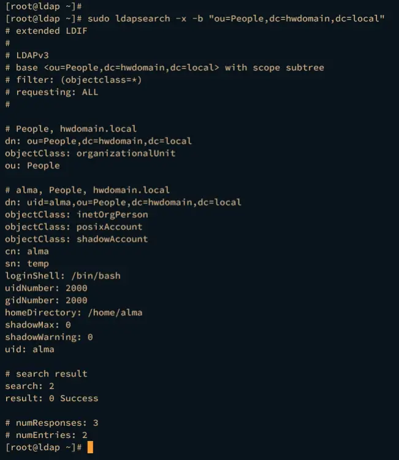Click the 'shadowWarning: 0' line

(49, 337)
